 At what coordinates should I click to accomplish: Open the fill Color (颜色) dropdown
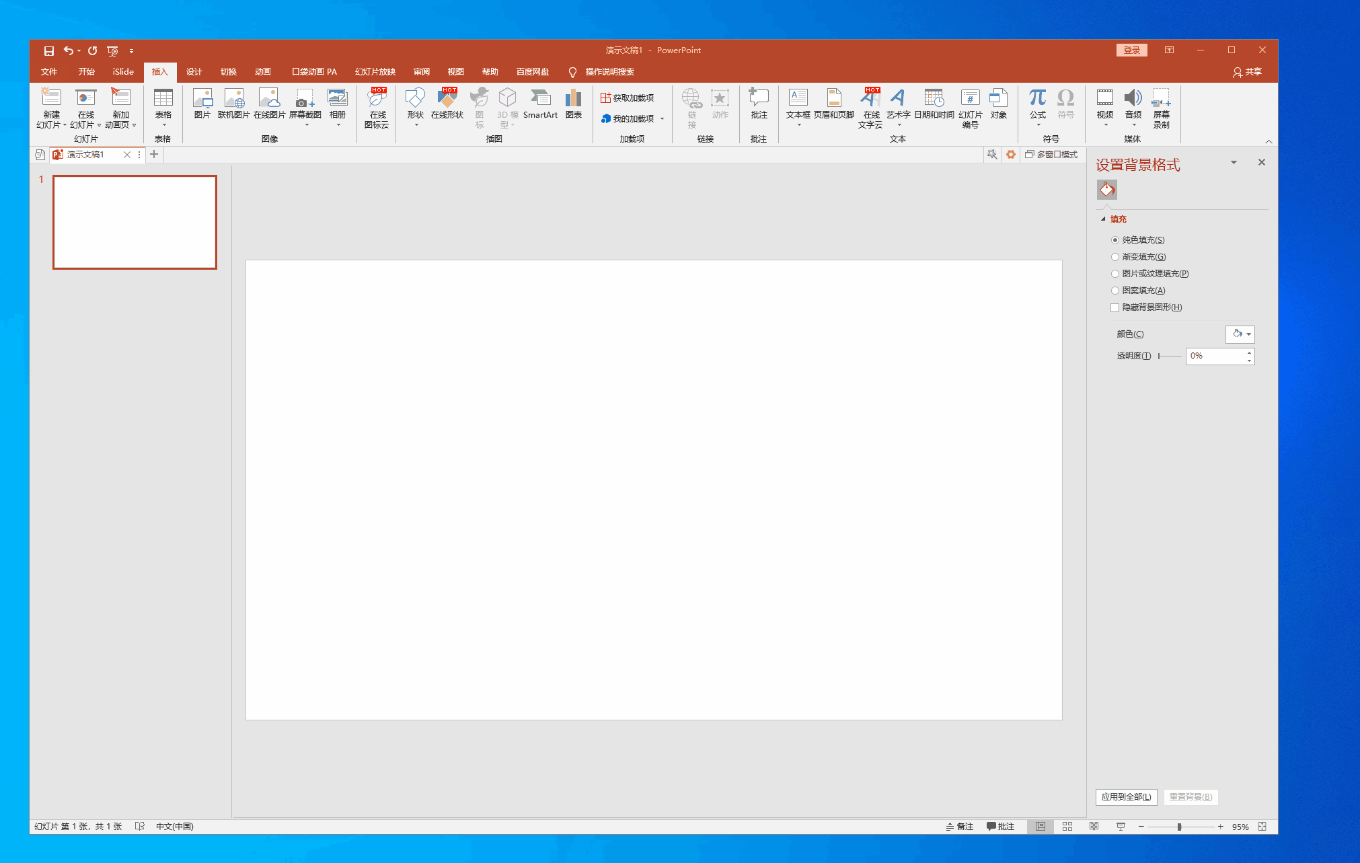pos(1240,334)
